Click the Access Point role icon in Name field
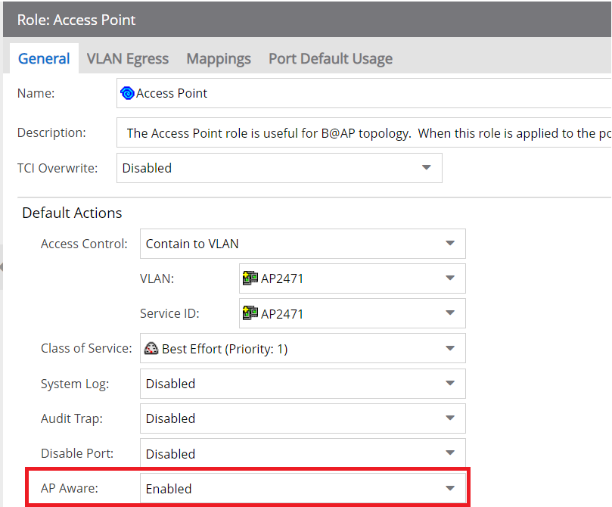This screenshot has height=507, width=612. pos(127,93)
